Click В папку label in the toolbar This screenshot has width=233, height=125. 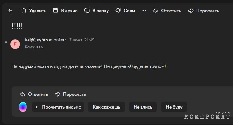click(101, 11)
